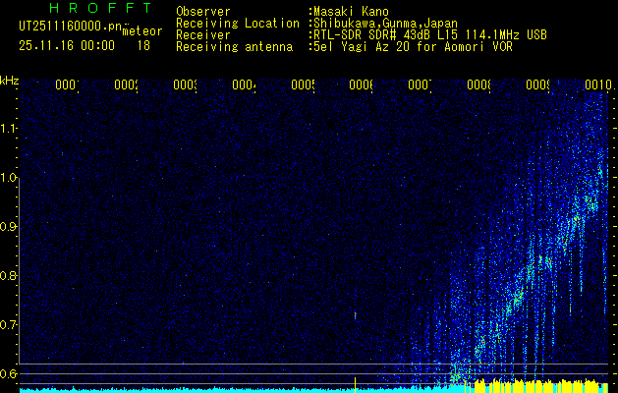Click the 0010 time marker
The height and width of the screenshot is (393, 618).
click(598, 84)
